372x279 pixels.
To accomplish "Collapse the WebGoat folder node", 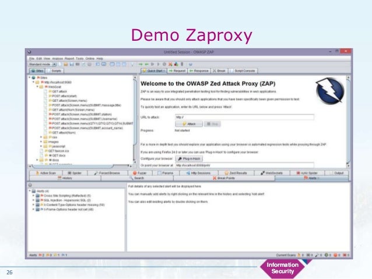I will click(x=37, y=87).
